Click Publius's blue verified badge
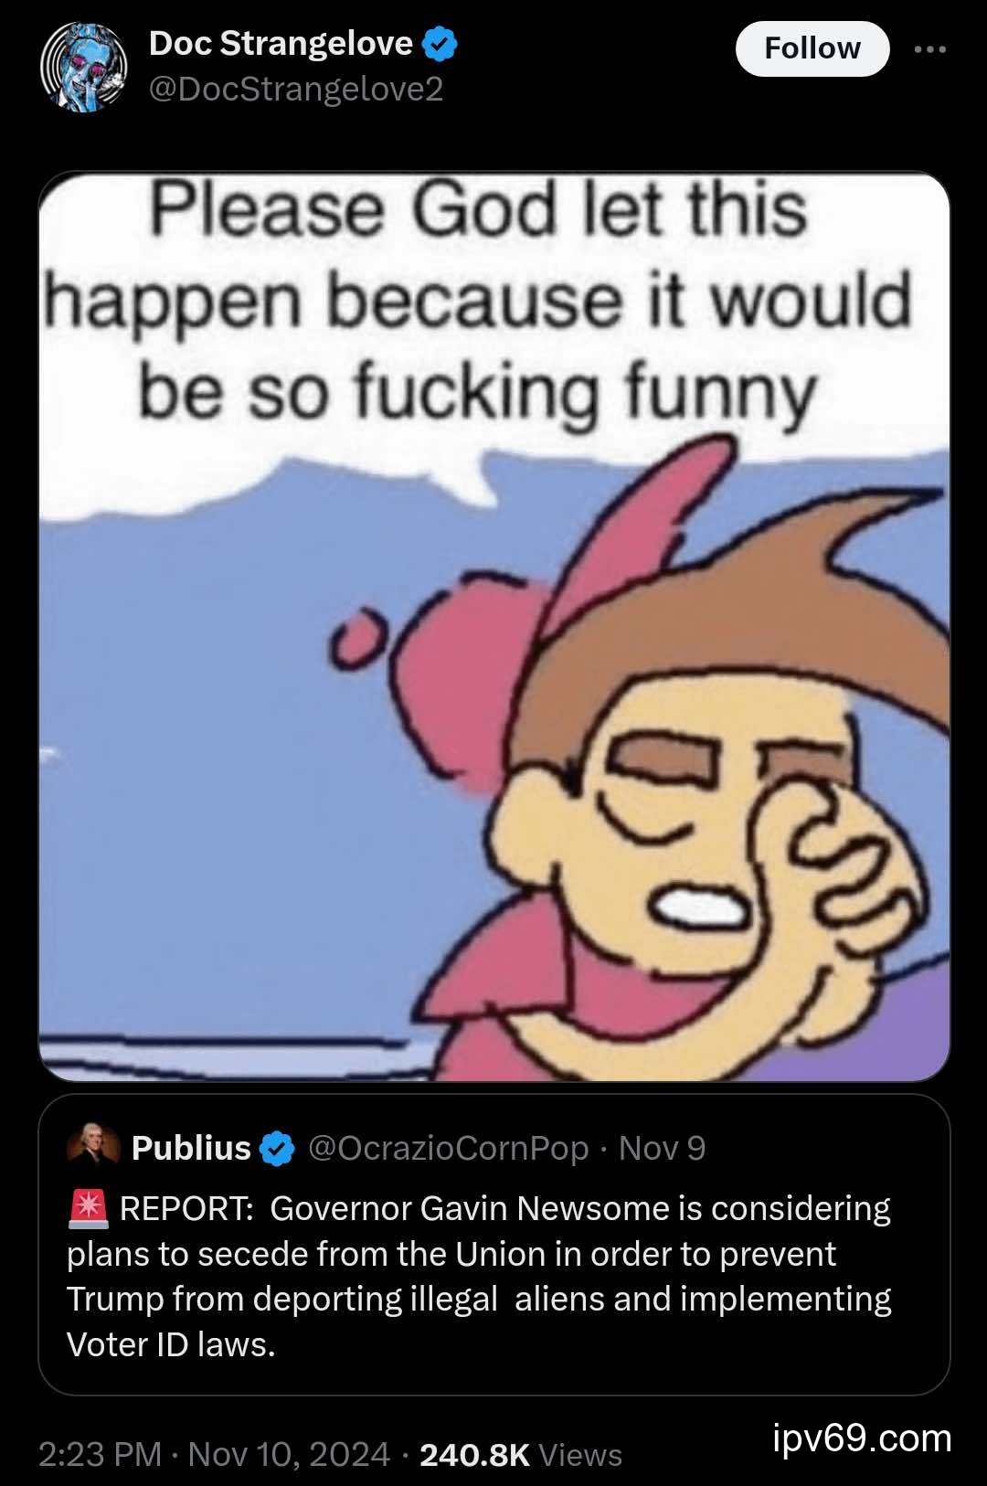 pyautogui.click(x=278, y=1149)
